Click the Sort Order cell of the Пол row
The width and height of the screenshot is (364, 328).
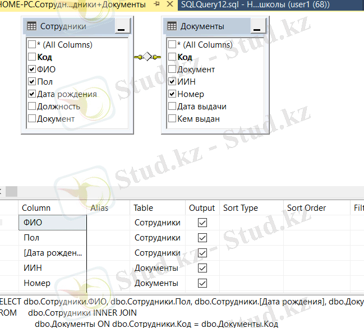[317, 238]
